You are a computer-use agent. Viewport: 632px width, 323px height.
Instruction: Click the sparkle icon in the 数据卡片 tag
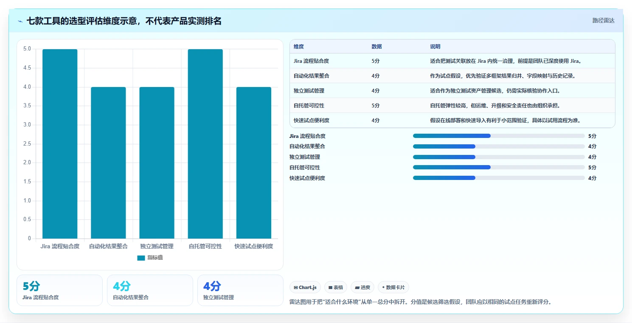383,287
